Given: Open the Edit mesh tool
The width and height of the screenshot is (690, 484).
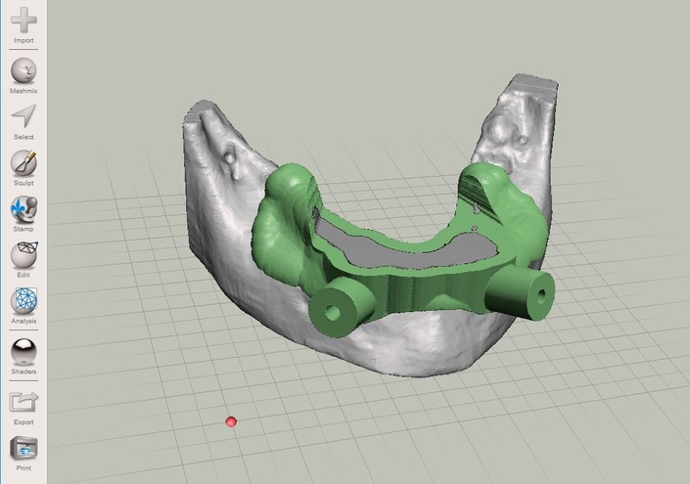Looking at the screenshot, I should pos(23,255).
